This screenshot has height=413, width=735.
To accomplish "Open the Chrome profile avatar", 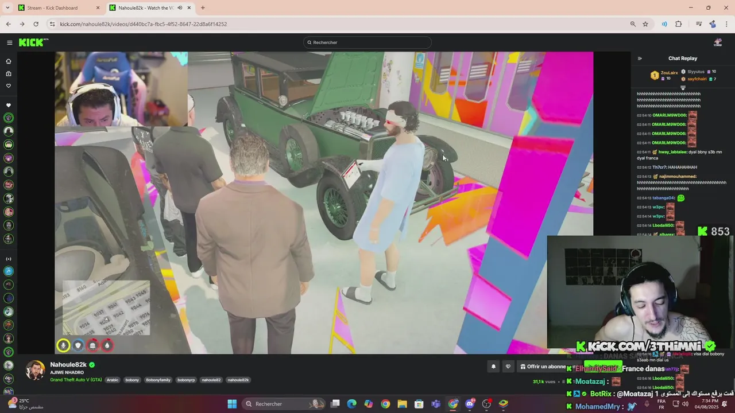I will coord(713,24).
